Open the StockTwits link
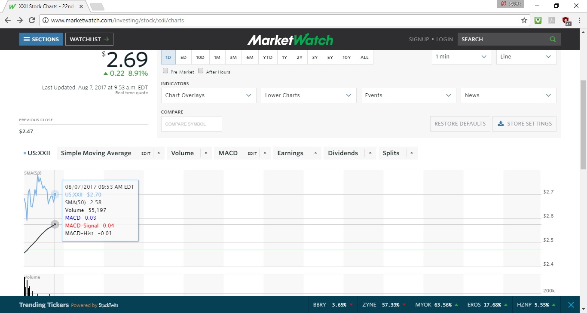Viewport: 587px width, 313px height. (x=108, y=305)
